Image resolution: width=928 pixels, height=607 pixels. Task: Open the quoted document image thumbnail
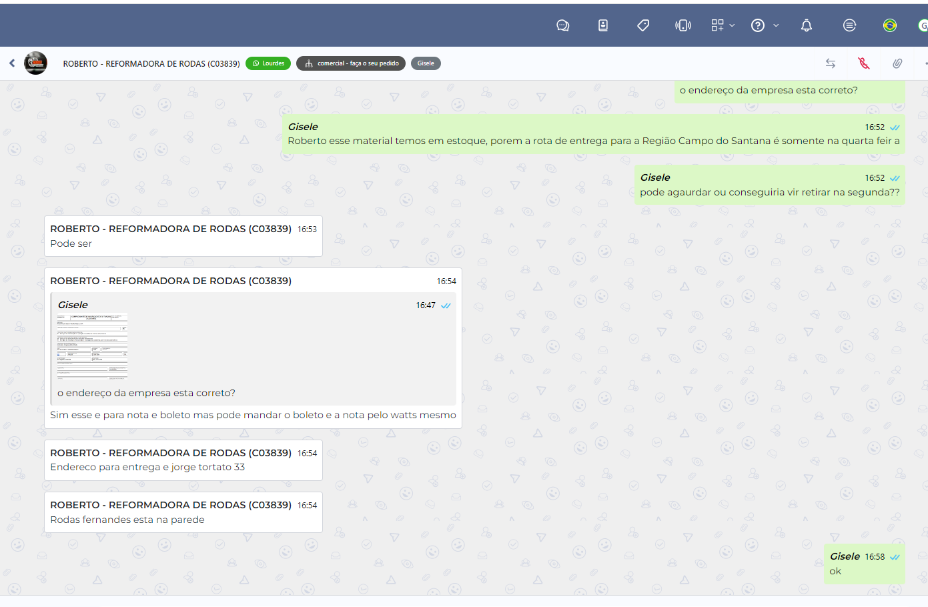92,347
